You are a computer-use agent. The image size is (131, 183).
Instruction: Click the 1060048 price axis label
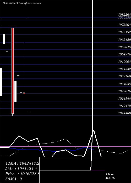click(124, 47)
